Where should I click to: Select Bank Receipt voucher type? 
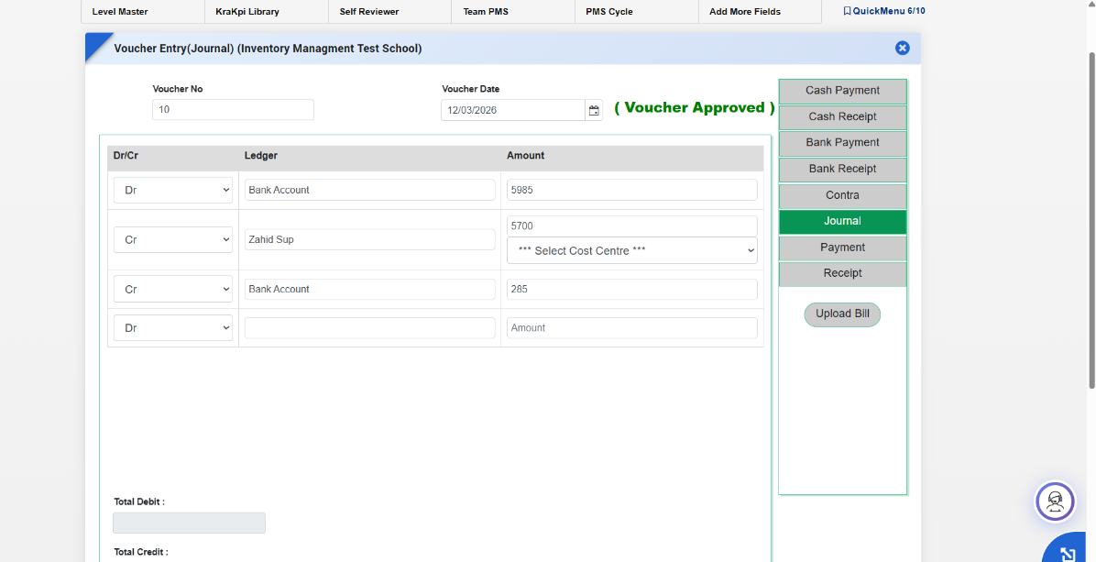tap(842, 170)
